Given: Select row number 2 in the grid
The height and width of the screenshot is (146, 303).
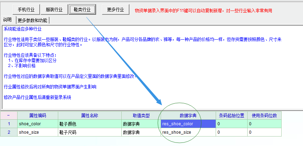Looking at the screenshot, I should click(x=8, y=132).
